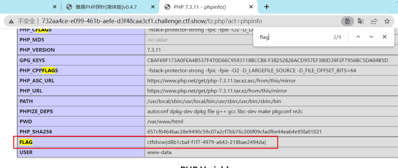
Task: Click the ctfshow flag value text
Action: click(x=206, y=142)
